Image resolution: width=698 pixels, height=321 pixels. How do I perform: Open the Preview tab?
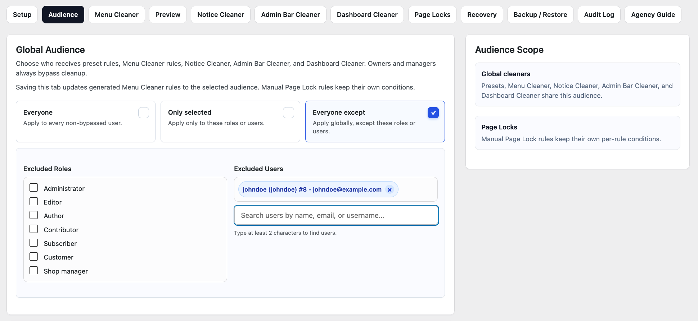pos(168,15)
